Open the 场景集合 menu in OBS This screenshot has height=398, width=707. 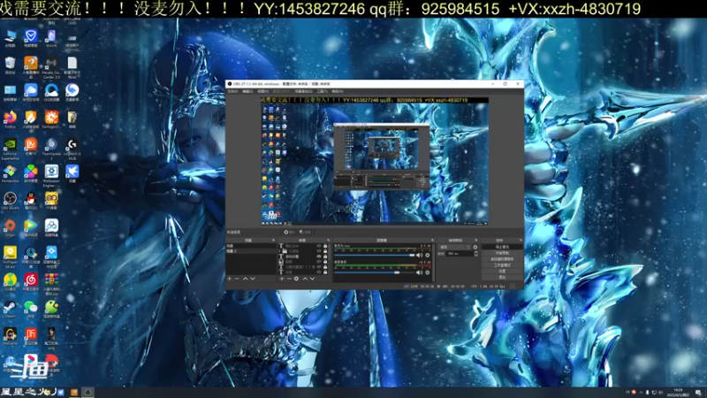pos(303,91)
